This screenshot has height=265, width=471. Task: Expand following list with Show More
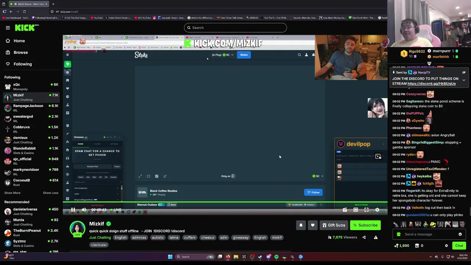click(x=12, y=193)
